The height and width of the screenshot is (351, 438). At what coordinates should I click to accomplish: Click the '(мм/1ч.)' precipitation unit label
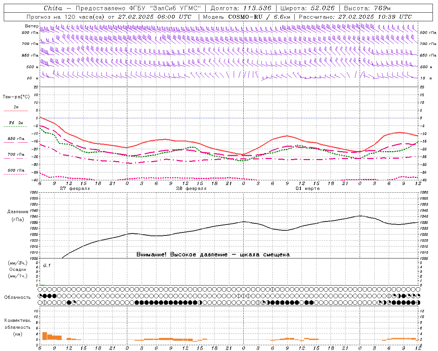pos(18,276)
